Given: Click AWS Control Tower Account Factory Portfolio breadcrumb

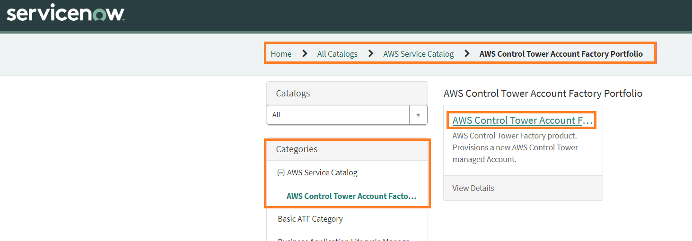Looking at the screenshot, I should (561, 54).
